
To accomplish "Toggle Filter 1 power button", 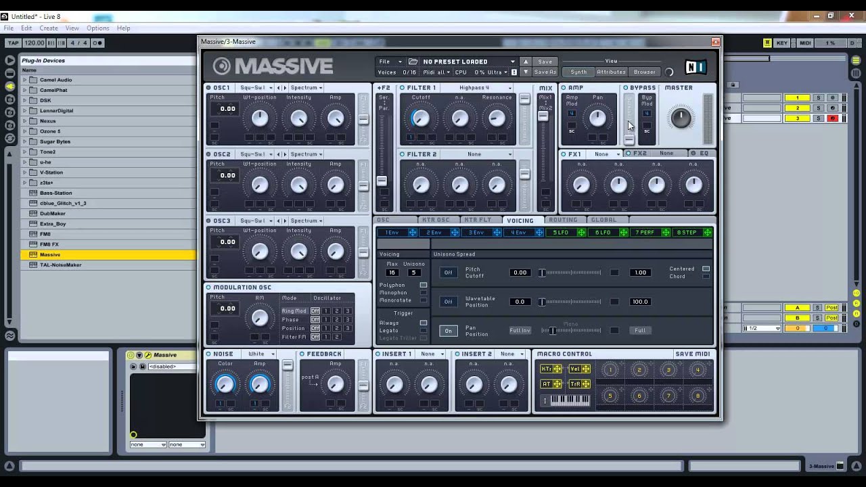I will (402, 88).
